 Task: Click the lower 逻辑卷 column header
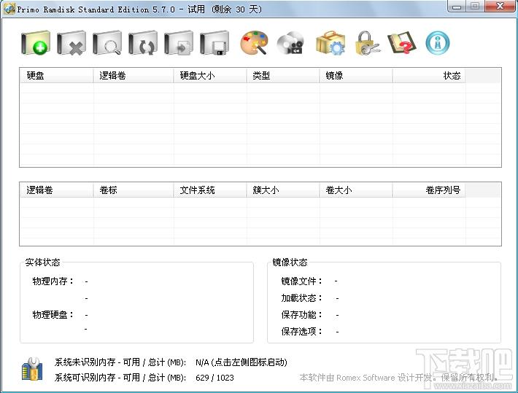coord(56,190)
